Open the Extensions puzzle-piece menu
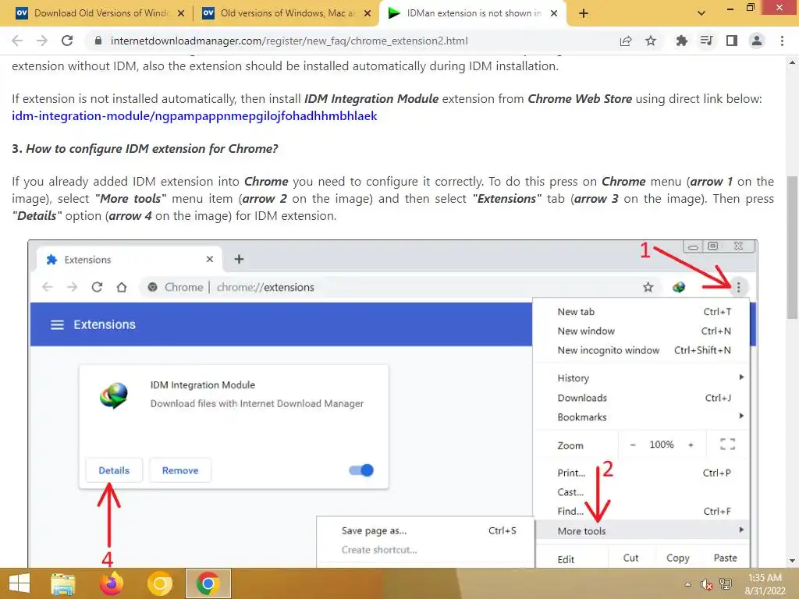This screenshot has width=799, height=599. tap(681, 41)
